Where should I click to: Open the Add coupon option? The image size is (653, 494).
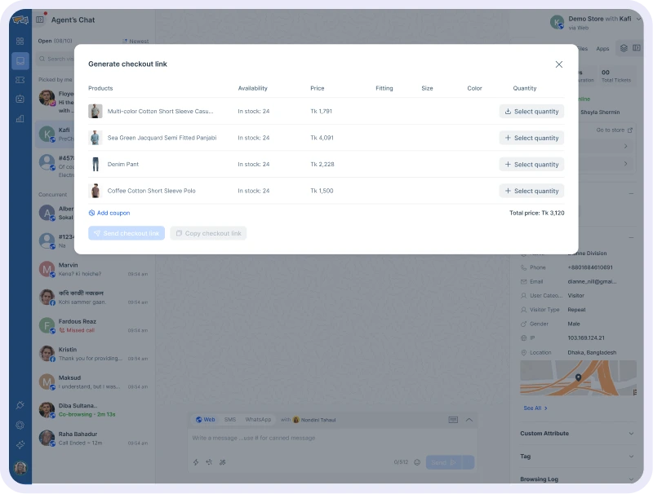click(x=109, y=212)
